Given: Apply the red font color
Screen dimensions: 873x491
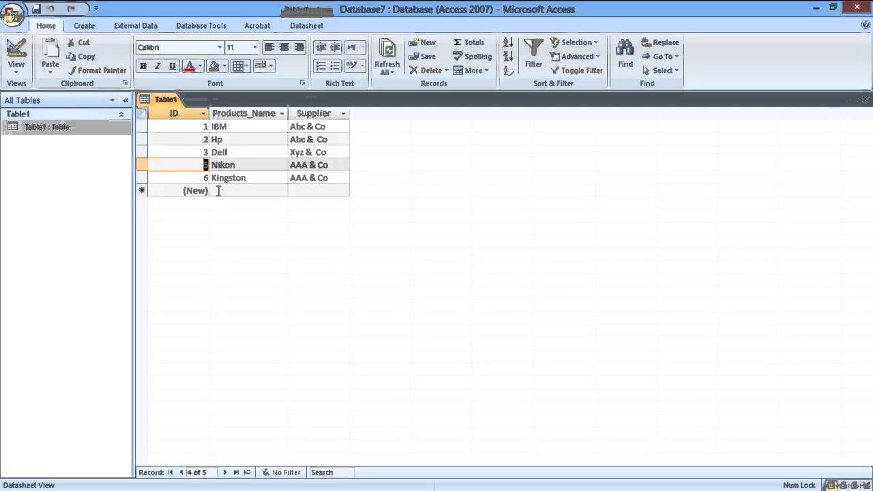Looking at the screenshot, I should (189, 66).
